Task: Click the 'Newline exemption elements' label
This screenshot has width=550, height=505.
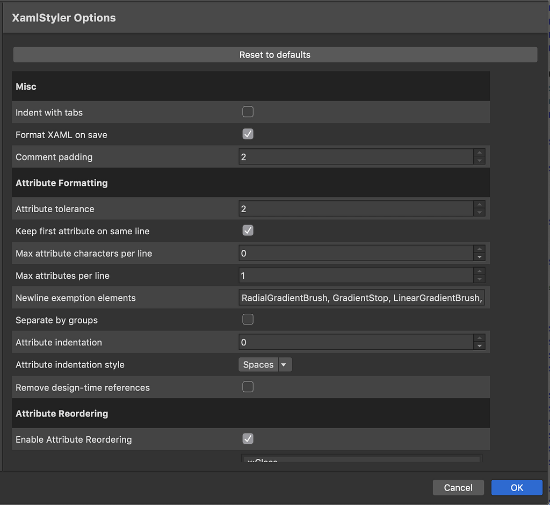Action: click(76, 298)
